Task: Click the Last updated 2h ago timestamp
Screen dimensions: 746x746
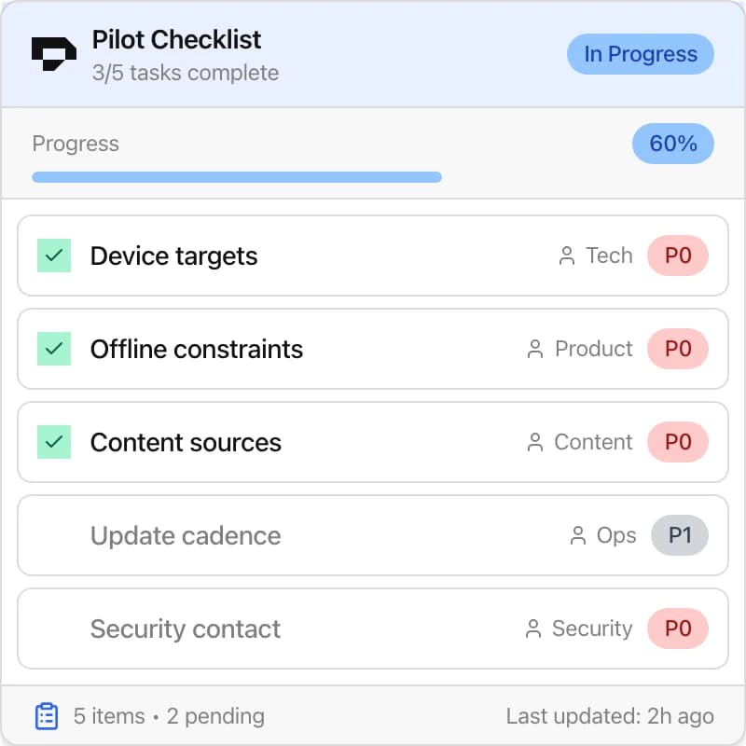Action: [610, 716]
